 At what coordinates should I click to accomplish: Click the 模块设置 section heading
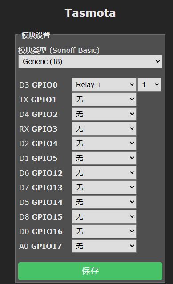coord(36,35)
